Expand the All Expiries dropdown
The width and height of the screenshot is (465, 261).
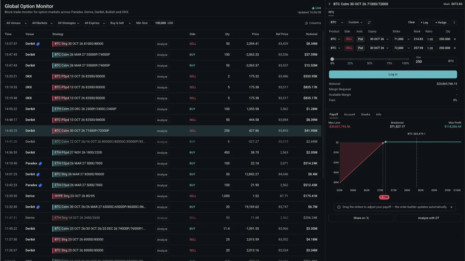(95, 23)
